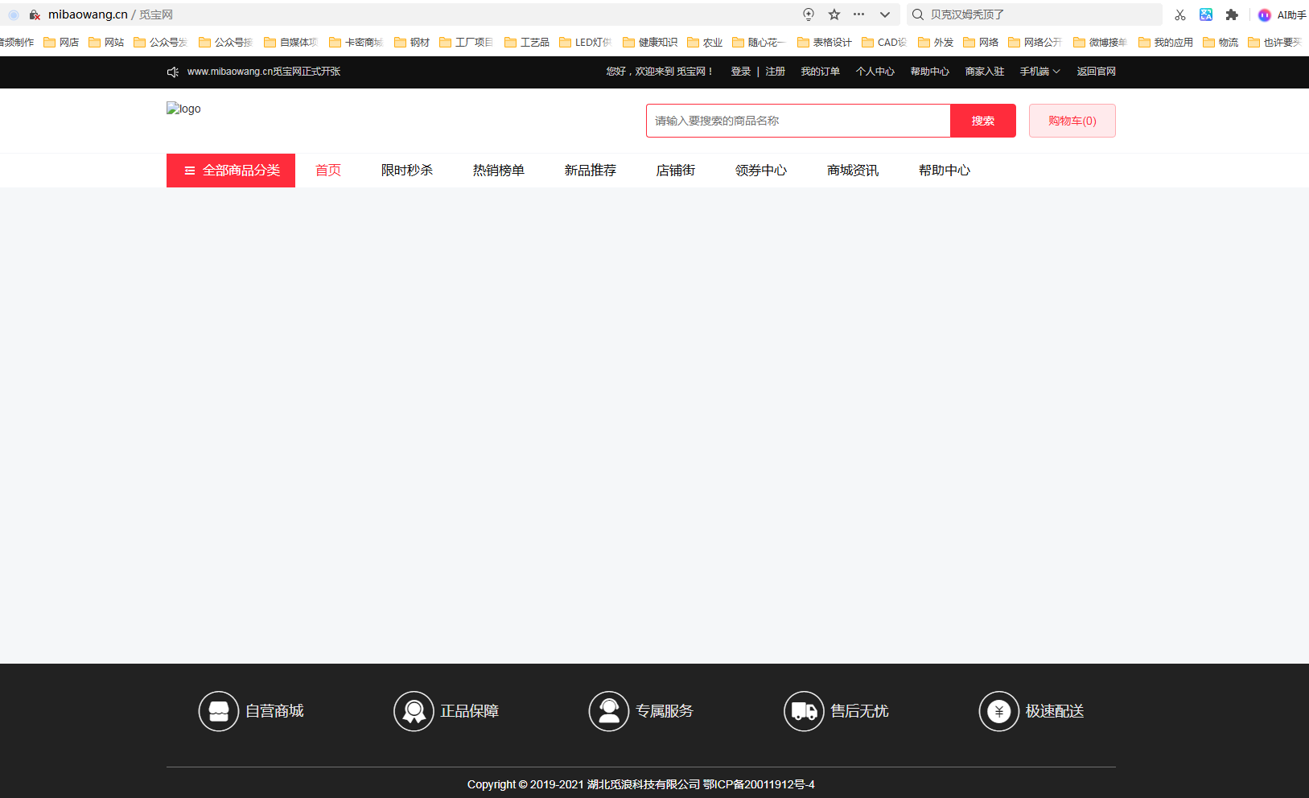
Task: Open the extensions puzzle icon
Action: coord(1232,14)
